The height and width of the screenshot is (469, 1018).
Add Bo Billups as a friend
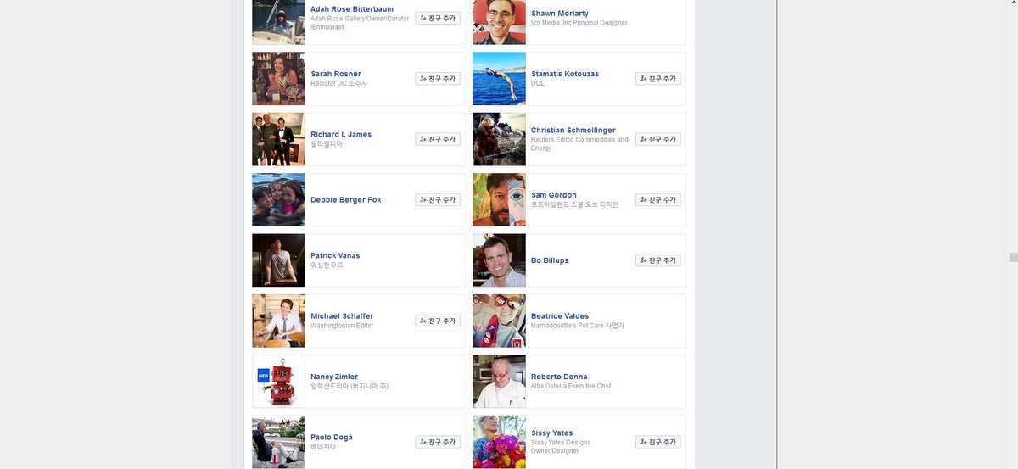658,260
